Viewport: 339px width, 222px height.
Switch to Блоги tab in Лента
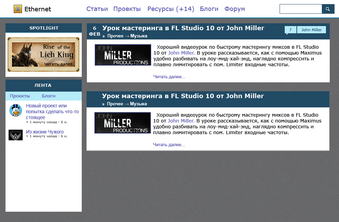click(x=48, y=96)
